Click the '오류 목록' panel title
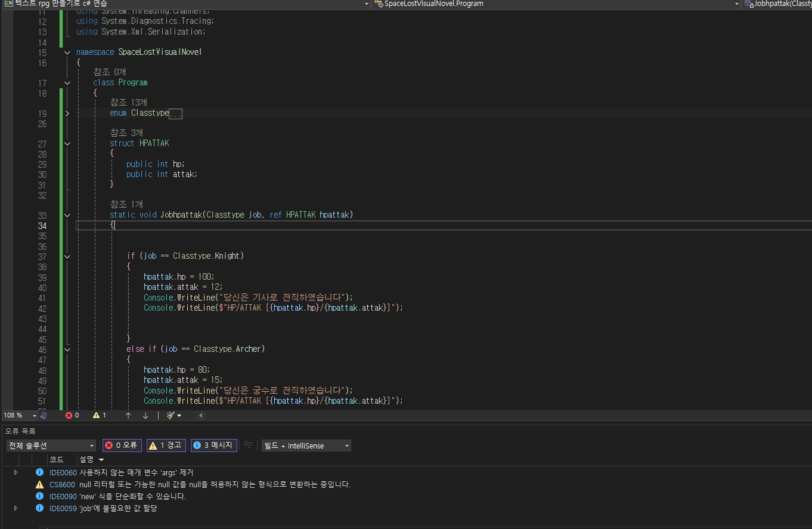This screenshot has width=812, height=529. coord(21,431)
